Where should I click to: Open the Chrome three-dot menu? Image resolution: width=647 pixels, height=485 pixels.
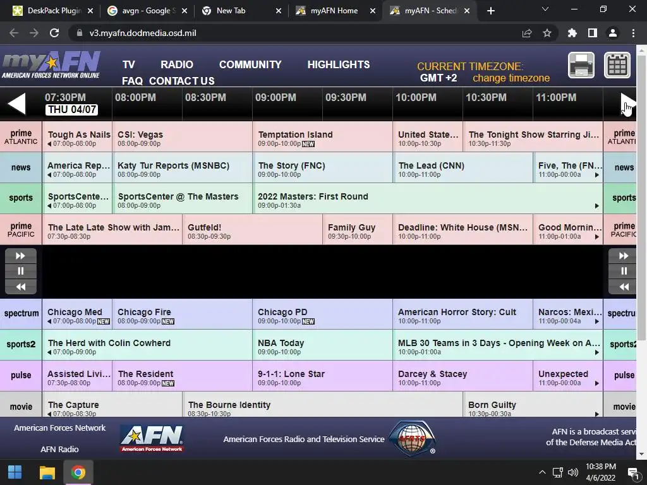point(633,33)
